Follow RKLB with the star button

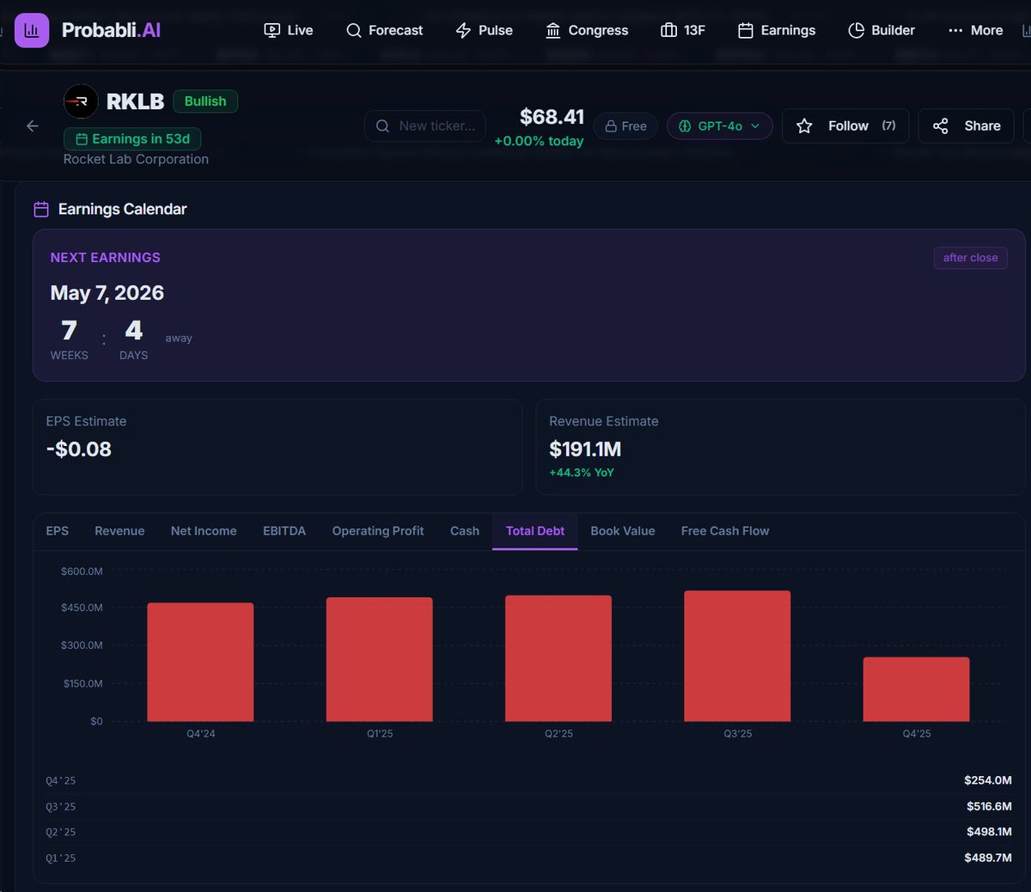click(845, 126)
